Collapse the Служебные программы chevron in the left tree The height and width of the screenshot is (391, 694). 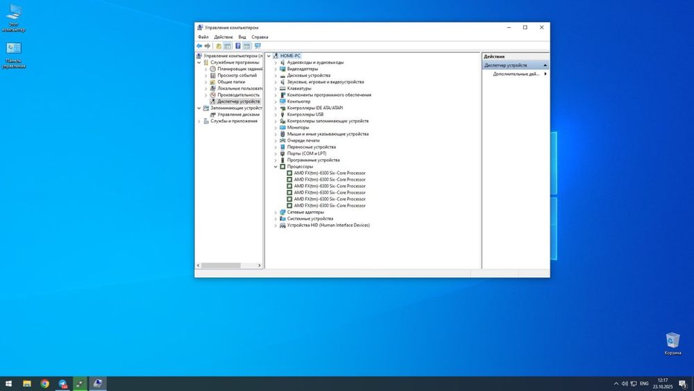(x=199, y=63)
